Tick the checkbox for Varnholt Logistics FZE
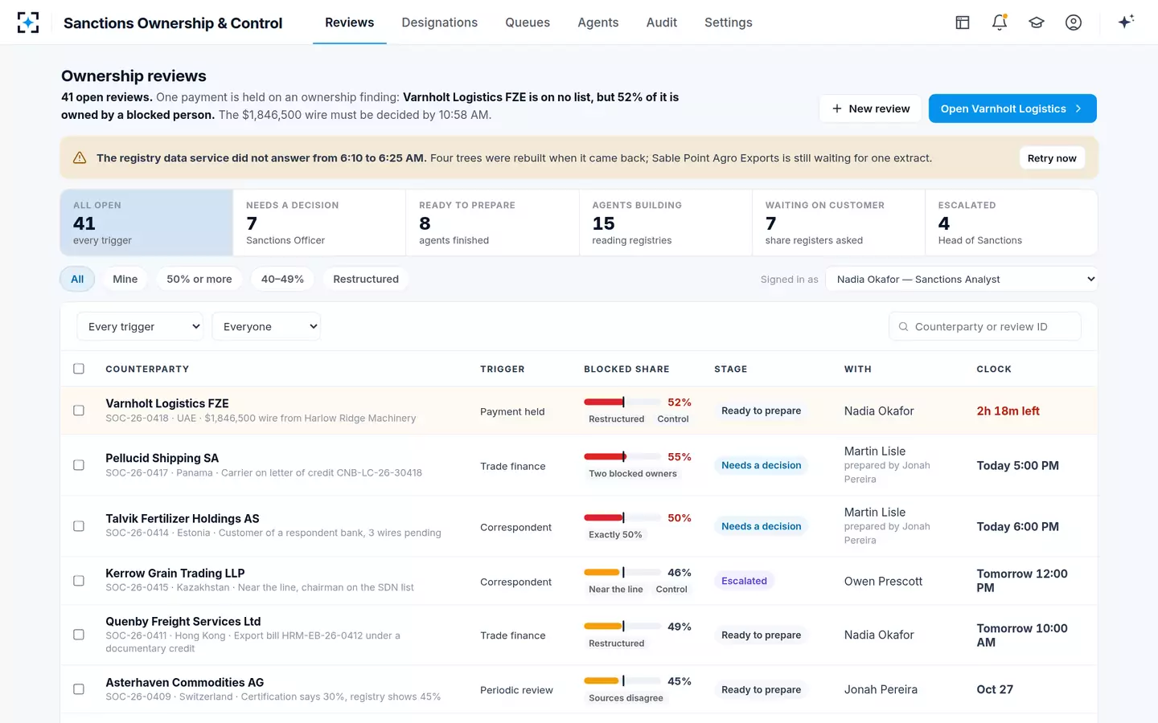1158x723 pixels. pyautogui.click(x=79, y=411)
